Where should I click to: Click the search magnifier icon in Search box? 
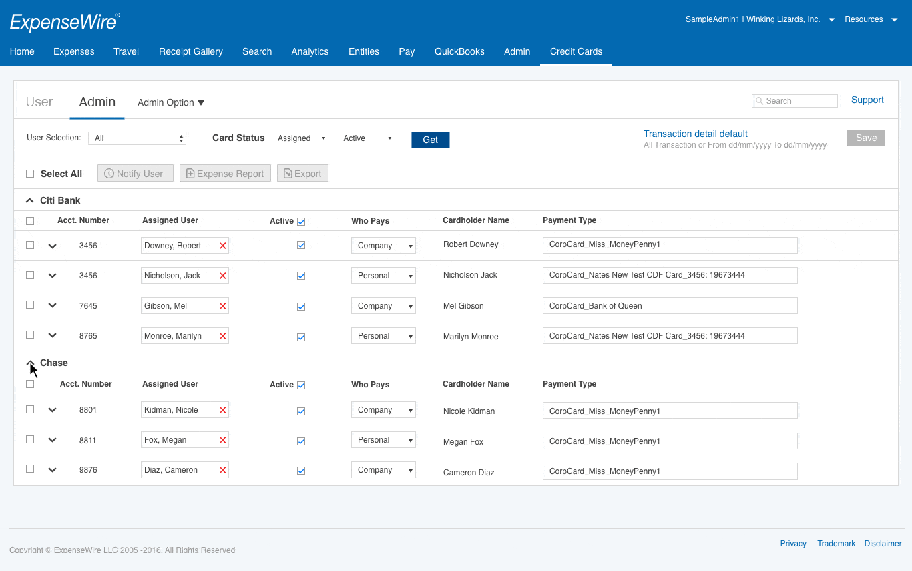[760, 101]
